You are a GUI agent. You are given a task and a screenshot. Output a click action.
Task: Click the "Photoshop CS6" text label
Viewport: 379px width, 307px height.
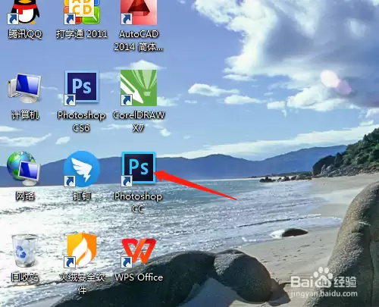(x=81, y=121)
